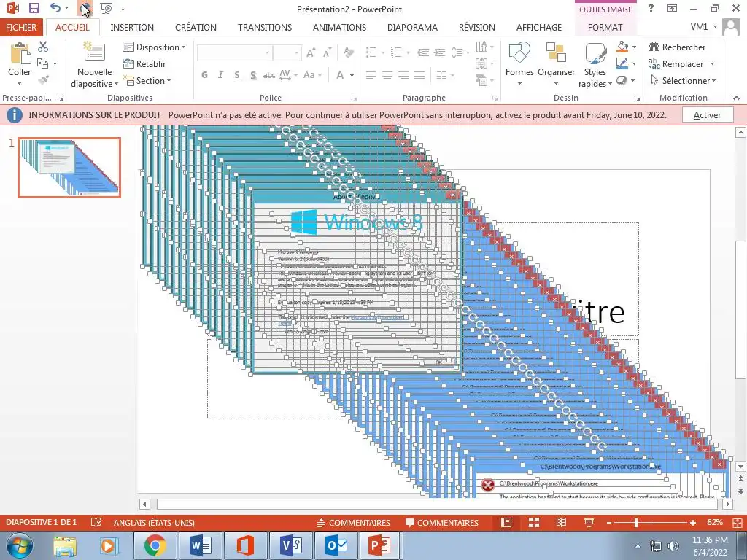Click the Cut scissors icon
The width and height of the screenshot is (747, 560).
pos(43,47)
